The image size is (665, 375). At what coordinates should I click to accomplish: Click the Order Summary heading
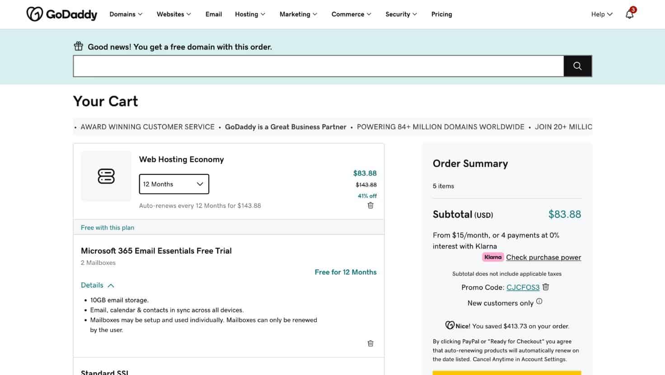click(470, 164)
